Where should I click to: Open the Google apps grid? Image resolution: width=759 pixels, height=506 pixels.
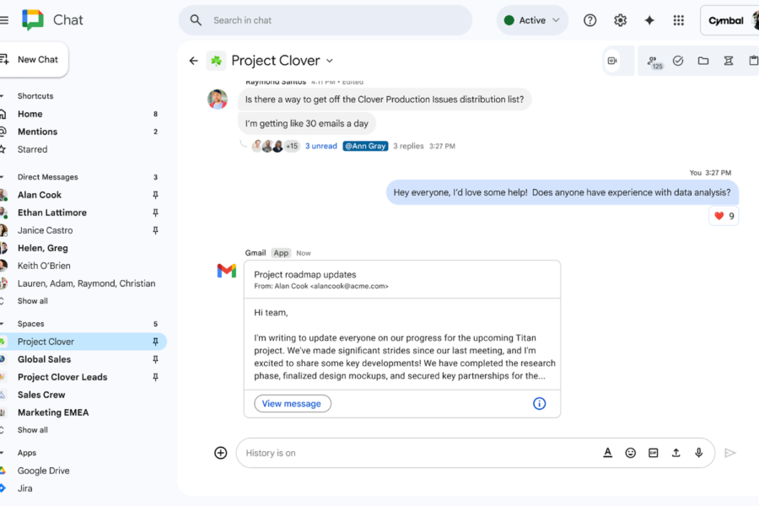[677, 19]
